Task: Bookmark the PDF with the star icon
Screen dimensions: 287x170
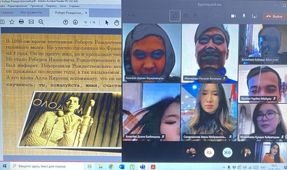Action: [12, 22]
